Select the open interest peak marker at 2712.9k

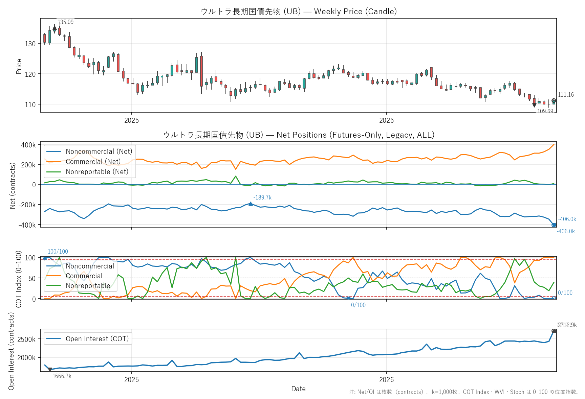(x=554, y=331)
